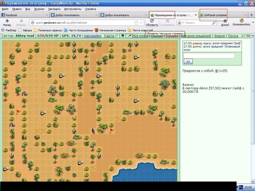
Task: Click chat line by давид-ошка
Action: (x=212, y=43)
